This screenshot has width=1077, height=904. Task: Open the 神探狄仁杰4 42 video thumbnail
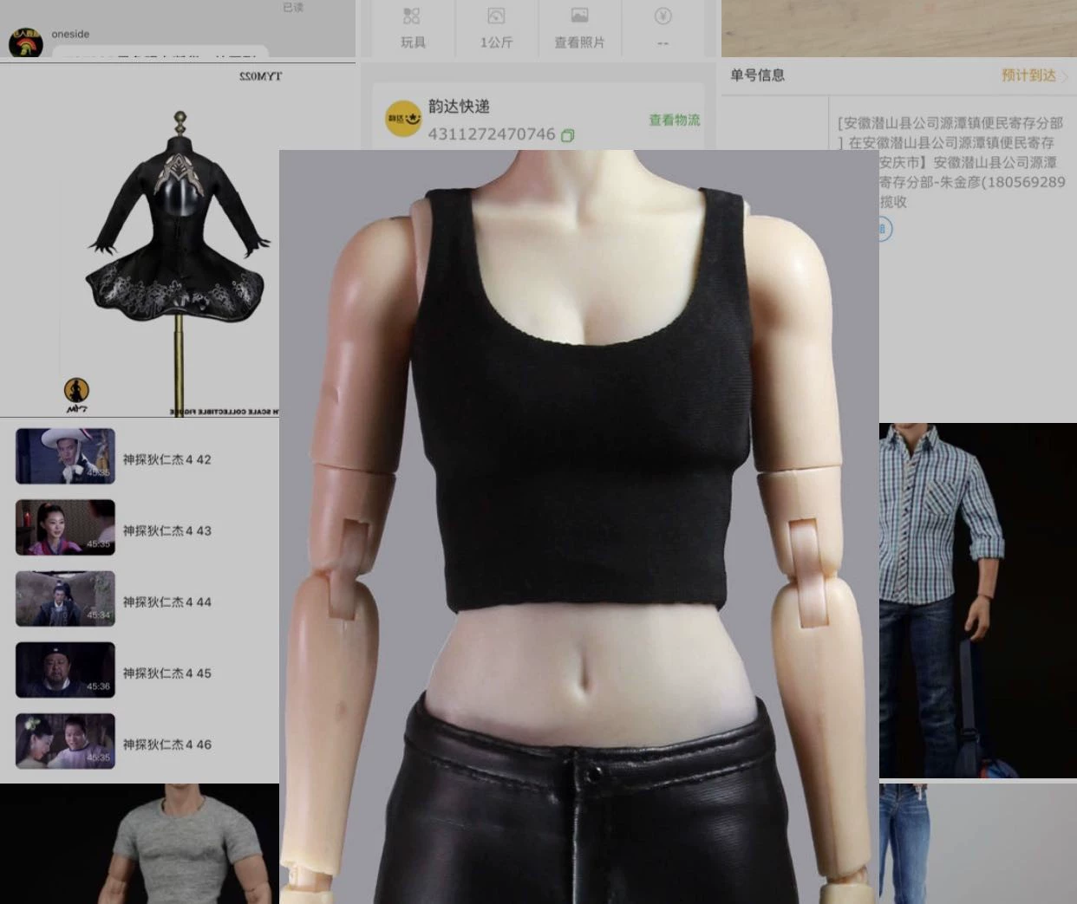pyautogui.click(x=65, y=456)
